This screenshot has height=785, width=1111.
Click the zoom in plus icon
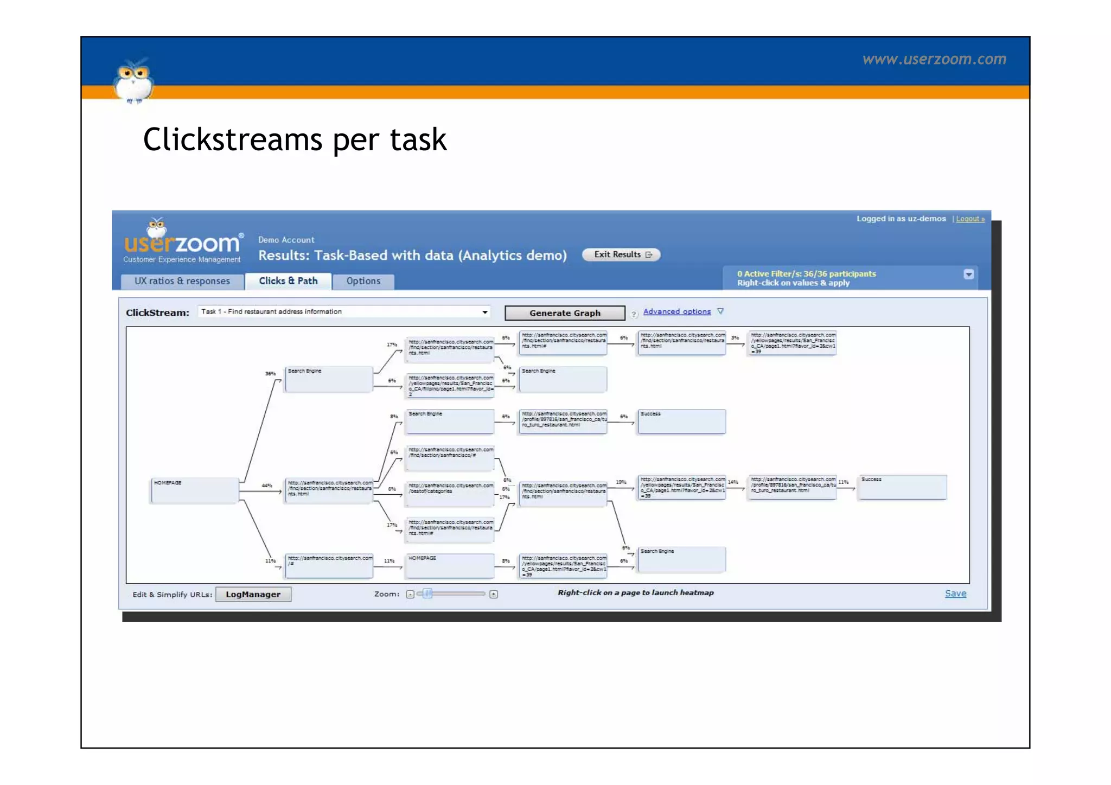tap(493, 594)
